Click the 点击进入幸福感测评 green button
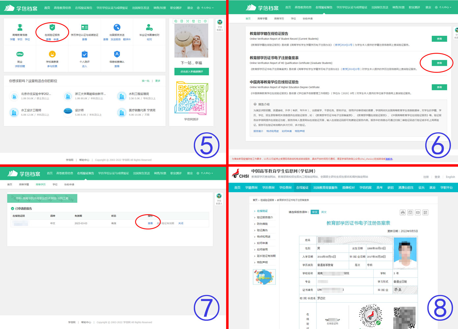The height and width of the screenshot is (329, 458). (191, 71)
